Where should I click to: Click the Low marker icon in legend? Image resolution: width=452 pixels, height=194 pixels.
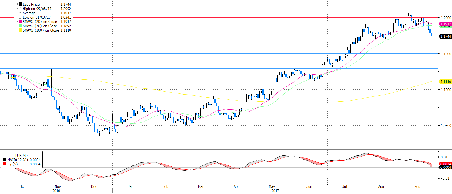[20, 17]
